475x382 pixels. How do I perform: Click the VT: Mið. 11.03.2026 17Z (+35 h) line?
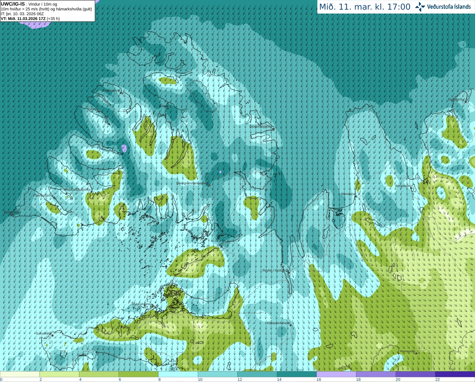pyautogui.click(x=30, y=19)
